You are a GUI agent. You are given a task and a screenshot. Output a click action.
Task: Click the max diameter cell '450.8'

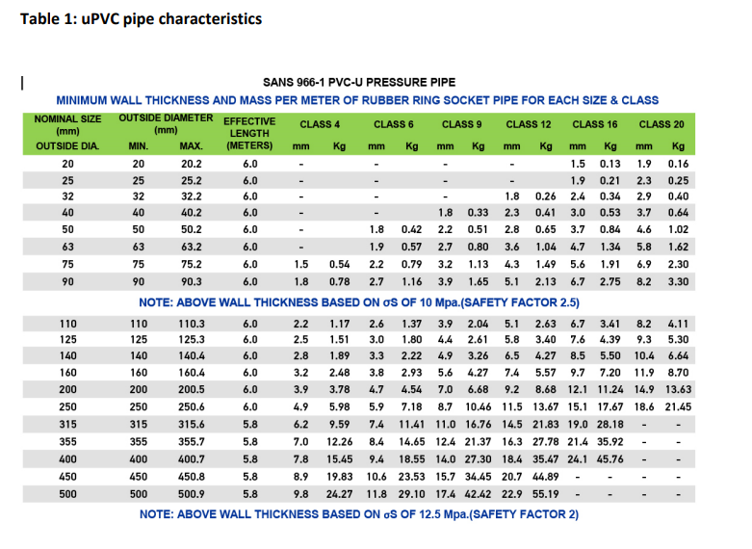click(x=192, y=477)
